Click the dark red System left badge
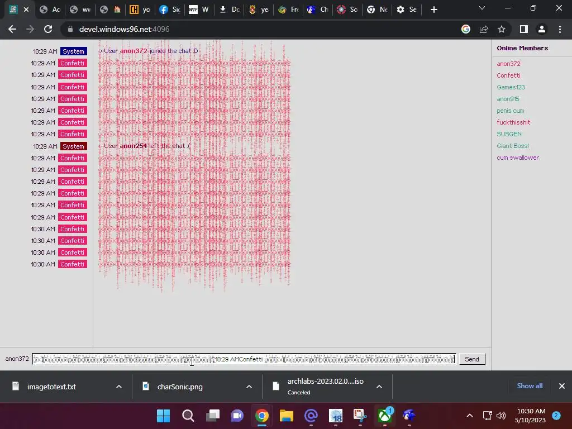This screenshot has width=572, height=429. click(73, 146)
